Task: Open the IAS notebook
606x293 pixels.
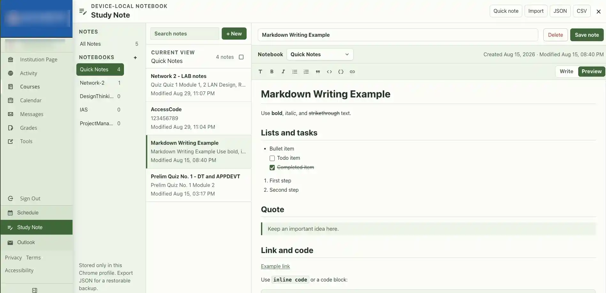Action: [x=100, y=110]
